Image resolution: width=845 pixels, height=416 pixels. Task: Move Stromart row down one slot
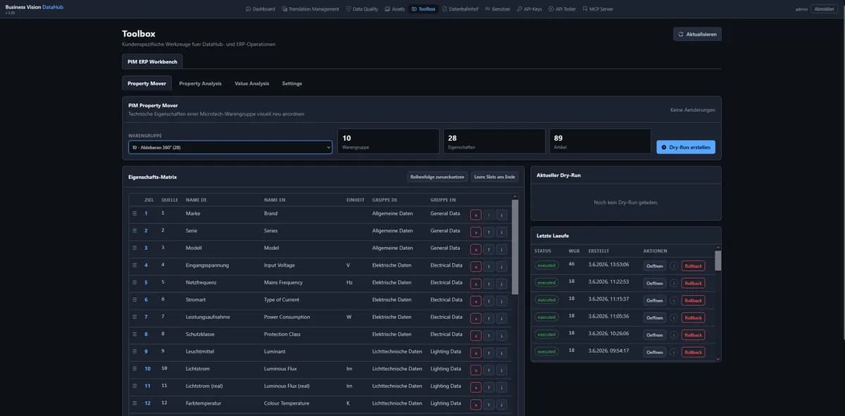pyautogui.click(x=501, y=301)
